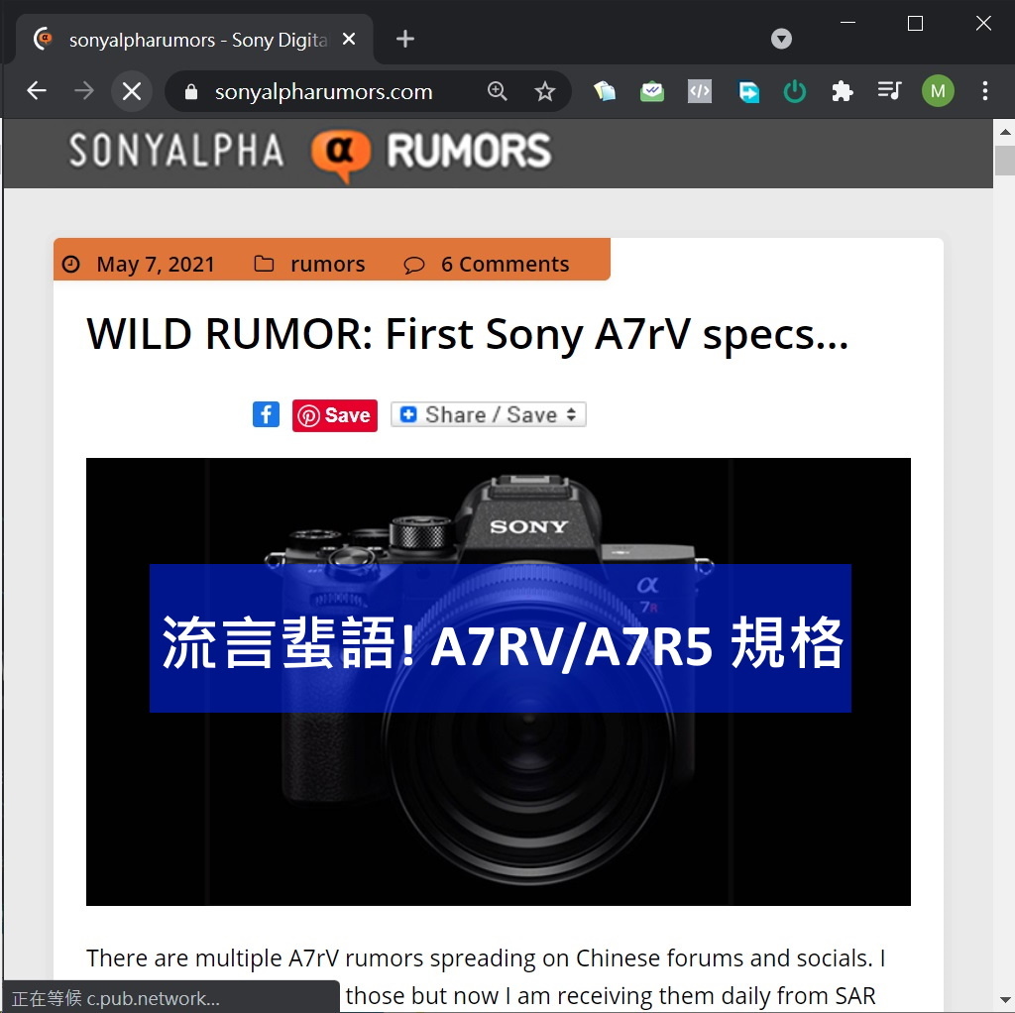
Task: Close the sonyalpharumors tab
Action: 349,40
